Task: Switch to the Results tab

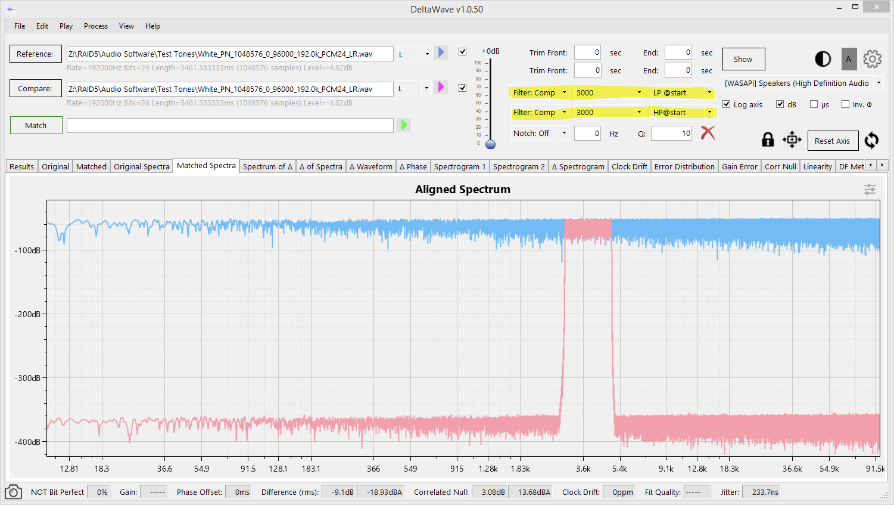Action: click(x=22, y=166)
